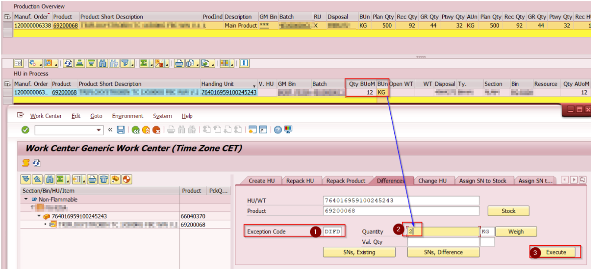This screenshot has height=269, width=591.
Task: Click the Weigh button
Action: point(516,231)
